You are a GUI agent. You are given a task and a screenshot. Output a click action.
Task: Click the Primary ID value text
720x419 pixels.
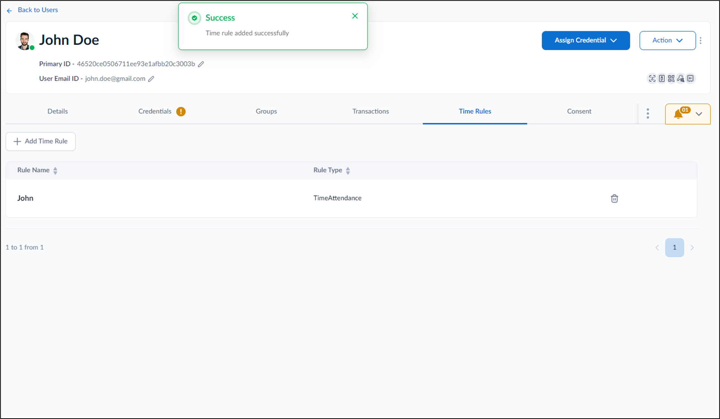136,64
